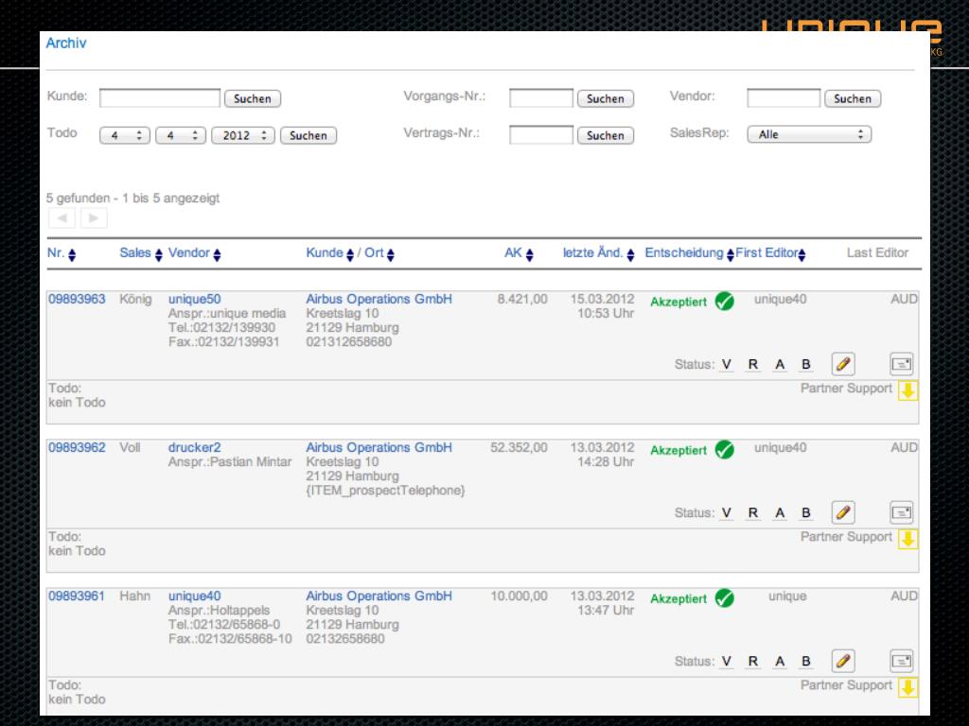
Task: Click status V for order 09893963
Action: [726, 364]
